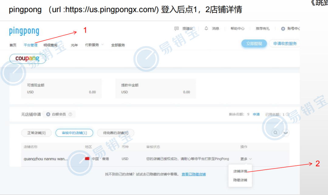Open 光年 menu item

(74, 45)
